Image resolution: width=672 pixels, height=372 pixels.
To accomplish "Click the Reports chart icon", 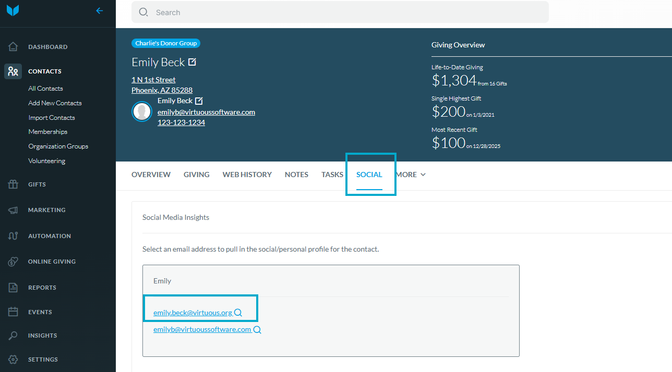I will click(13, 288).
